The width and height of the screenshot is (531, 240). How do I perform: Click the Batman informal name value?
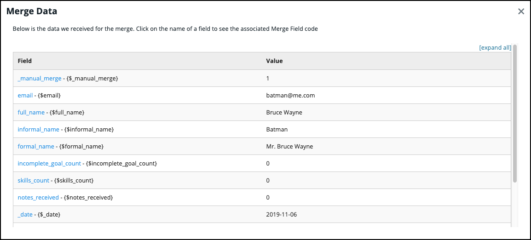[277, 130]
